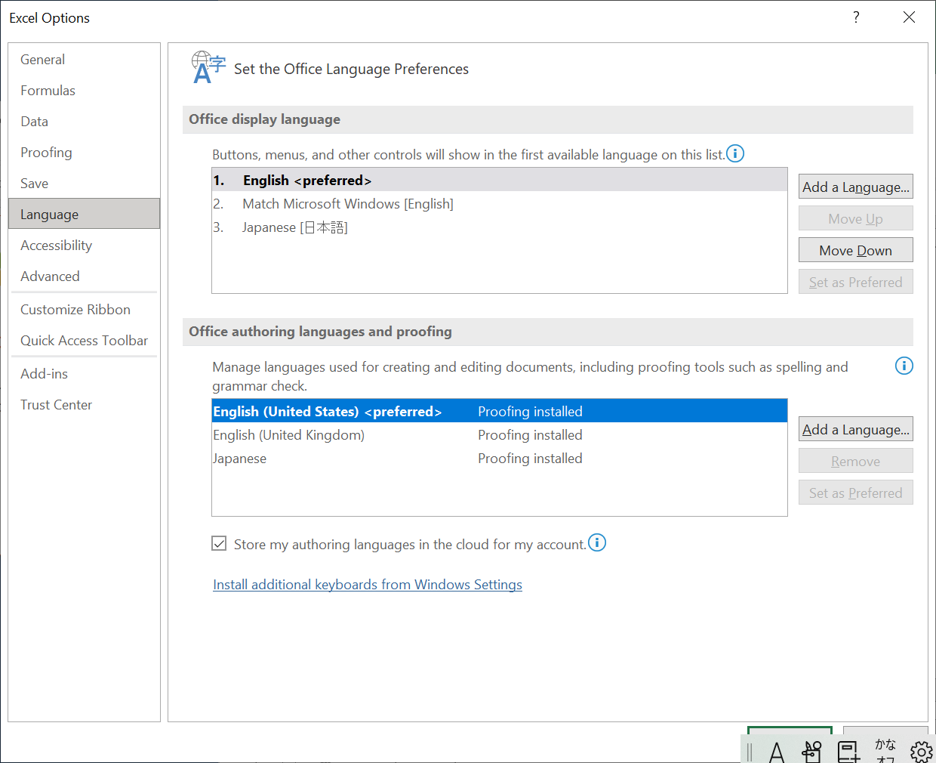Uncheck 'Store my authoring languages in the cloud'
Image resolution: width=936 pixels, height=763 pixels.
(218, 543)
